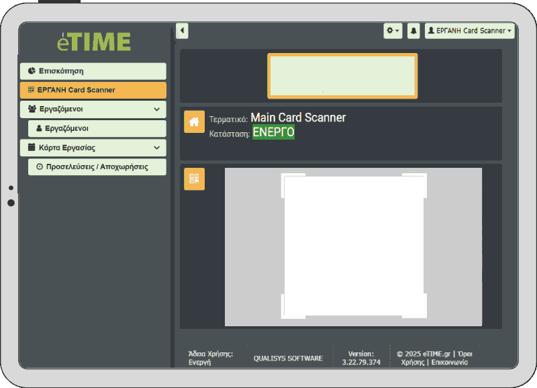Open the eTIME.gr footer link
This screenshot has height=388, width=537.
click(437, 354)
